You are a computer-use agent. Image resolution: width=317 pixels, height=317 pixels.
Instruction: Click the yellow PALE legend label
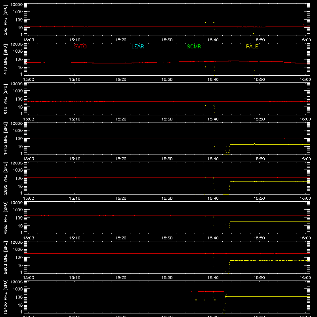point(252,46)
